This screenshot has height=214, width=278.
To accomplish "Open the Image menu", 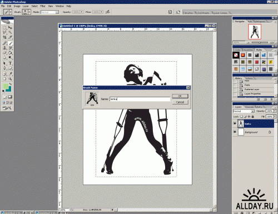I will click(17, 6).
